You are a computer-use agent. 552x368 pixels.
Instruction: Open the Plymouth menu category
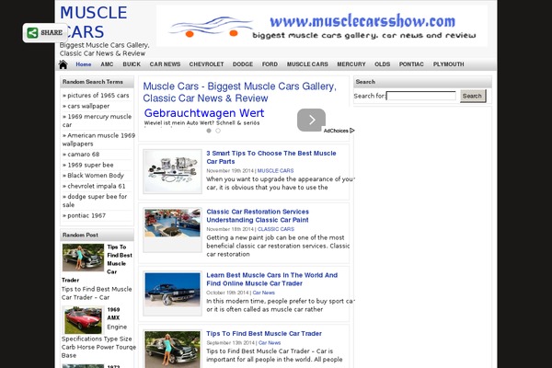[x=449, y=64]
